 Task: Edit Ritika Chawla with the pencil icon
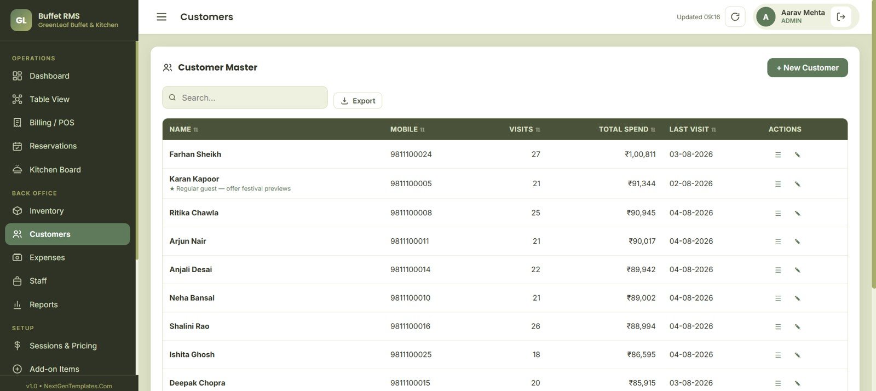[x=797, y=214]
